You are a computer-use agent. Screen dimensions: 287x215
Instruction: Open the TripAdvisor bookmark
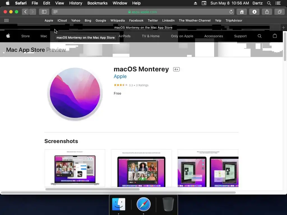pos(234,20)
